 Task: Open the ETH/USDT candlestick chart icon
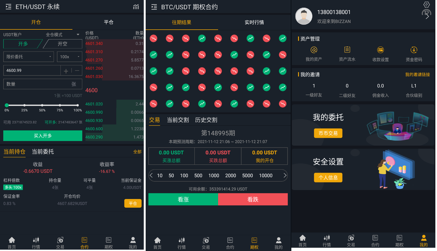tap(136, 7)
